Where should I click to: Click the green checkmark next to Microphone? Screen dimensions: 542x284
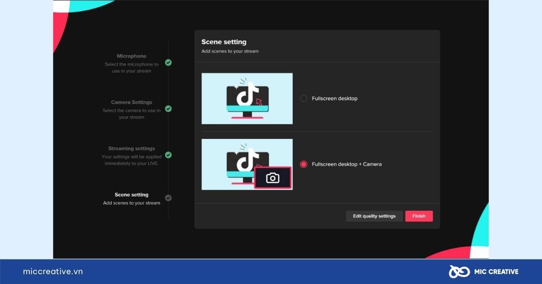click(168, 63)
